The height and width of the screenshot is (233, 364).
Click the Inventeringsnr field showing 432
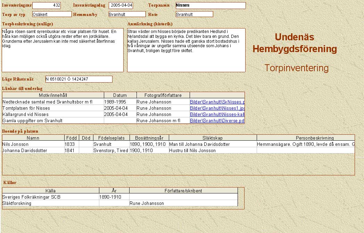point(46,6)
